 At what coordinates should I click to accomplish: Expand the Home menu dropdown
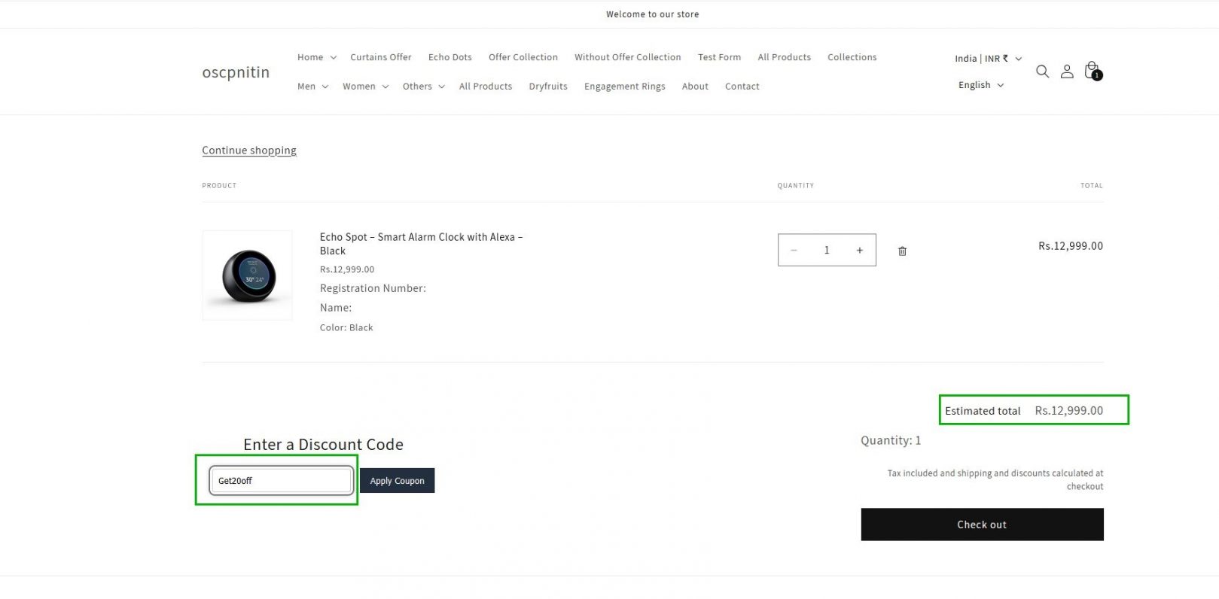coord(316,57)
